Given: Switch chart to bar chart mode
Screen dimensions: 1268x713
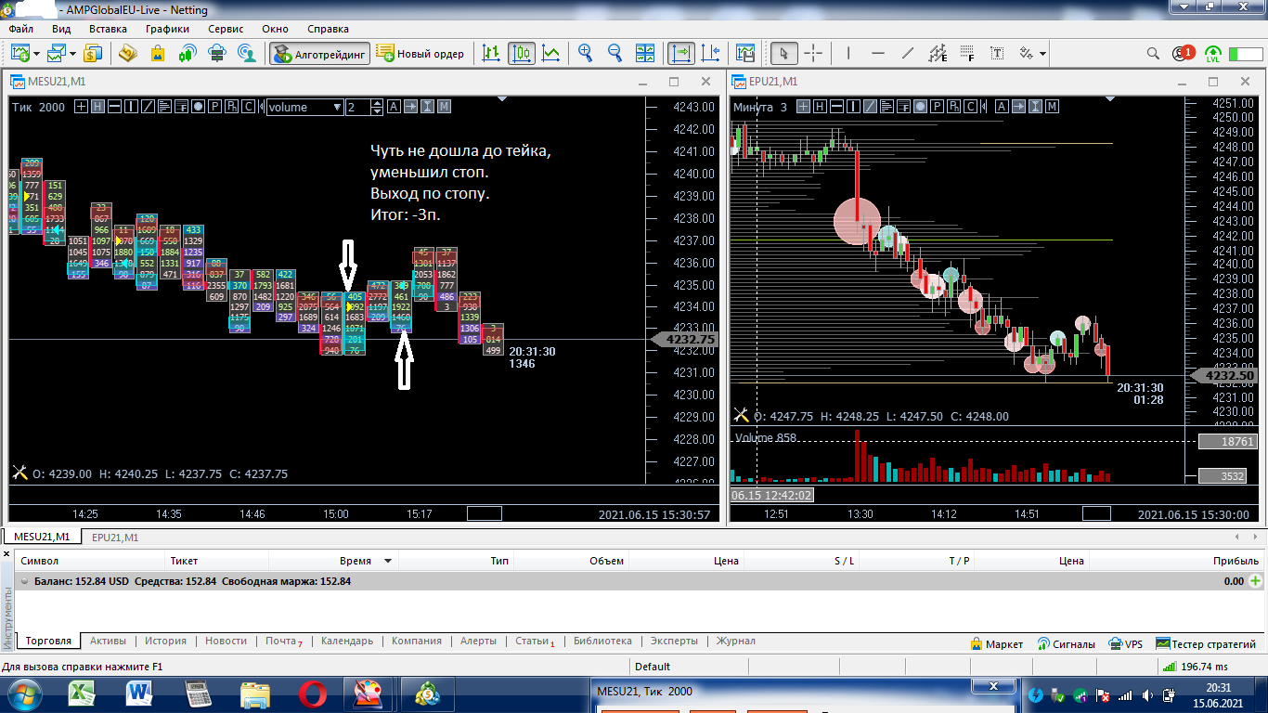Looking at the screenshot, I should [492, 53].
